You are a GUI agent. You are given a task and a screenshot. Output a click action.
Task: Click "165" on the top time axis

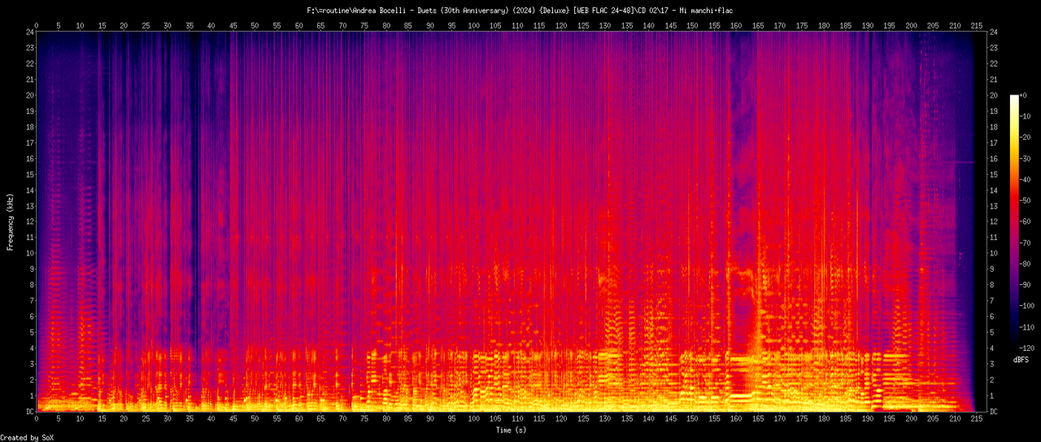point(758,26)
